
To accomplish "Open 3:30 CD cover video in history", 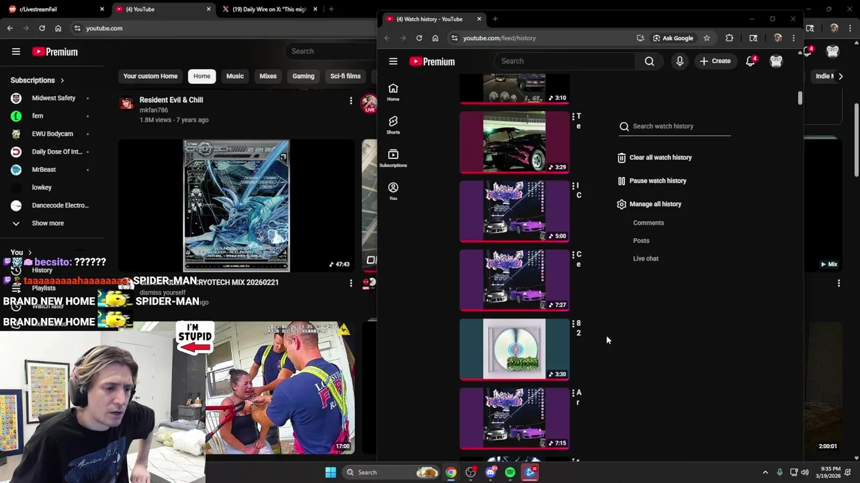I will 515,350.
